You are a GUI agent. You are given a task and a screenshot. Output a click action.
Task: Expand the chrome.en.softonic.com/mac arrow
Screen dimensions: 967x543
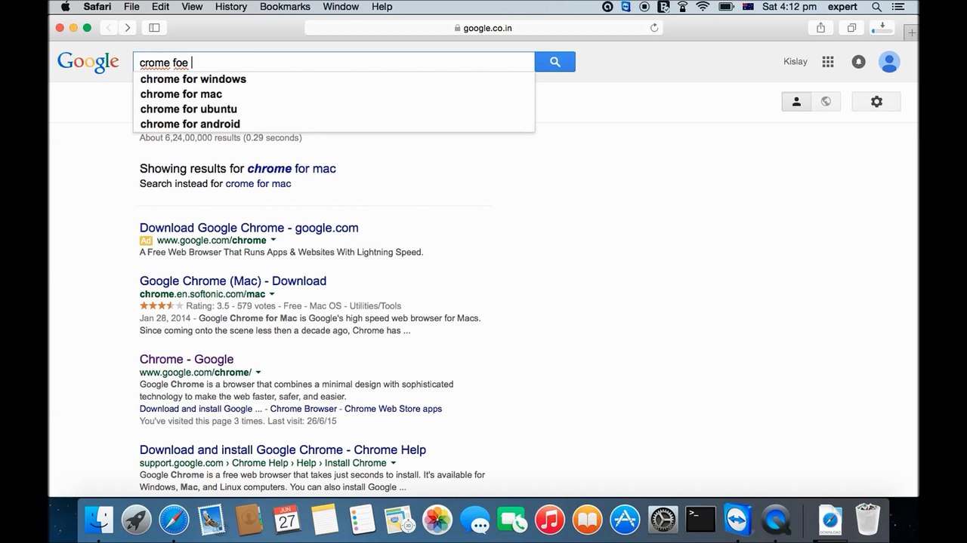272,294
